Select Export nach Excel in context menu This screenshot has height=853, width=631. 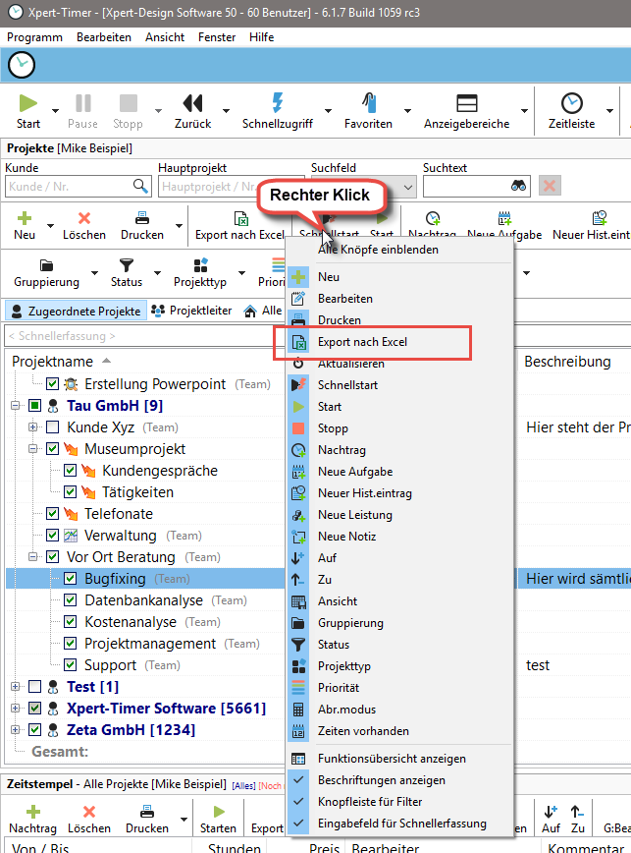(362, 342)
